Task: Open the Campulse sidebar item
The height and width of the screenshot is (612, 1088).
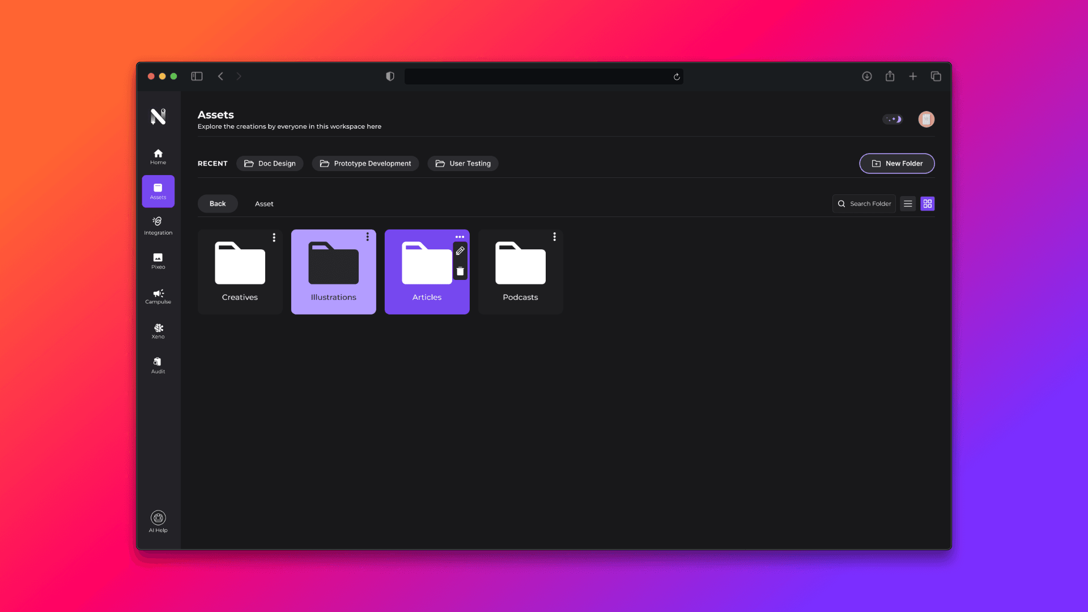Action: tap(158, 296)
